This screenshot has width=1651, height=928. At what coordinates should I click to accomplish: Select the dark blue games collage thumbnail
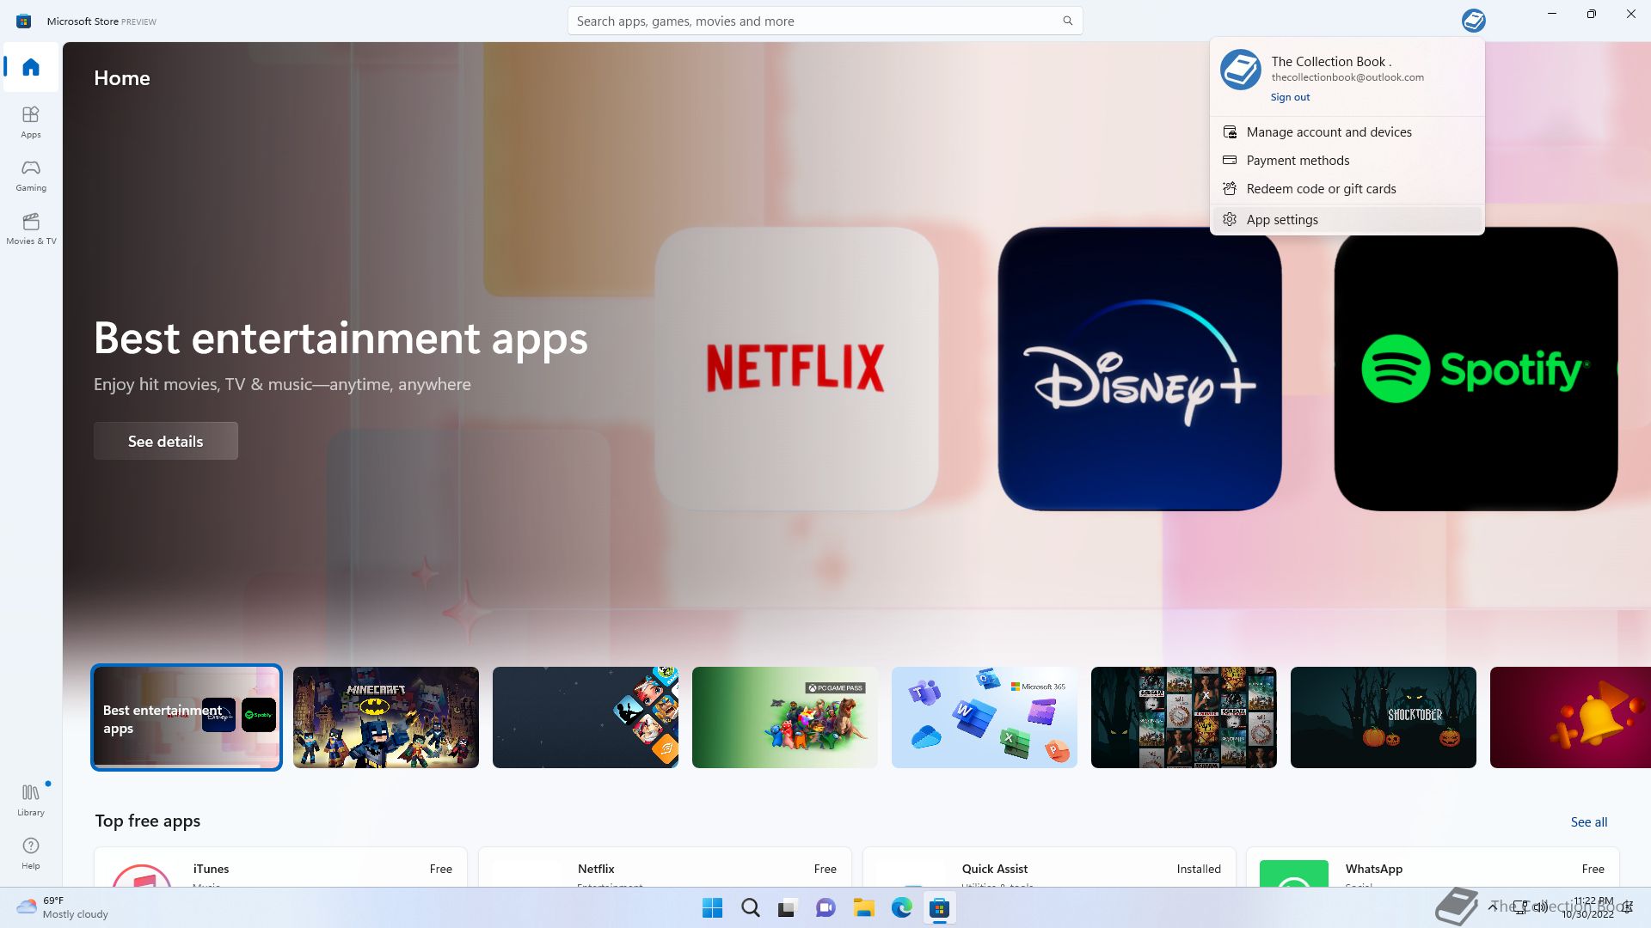coord(586,717)
